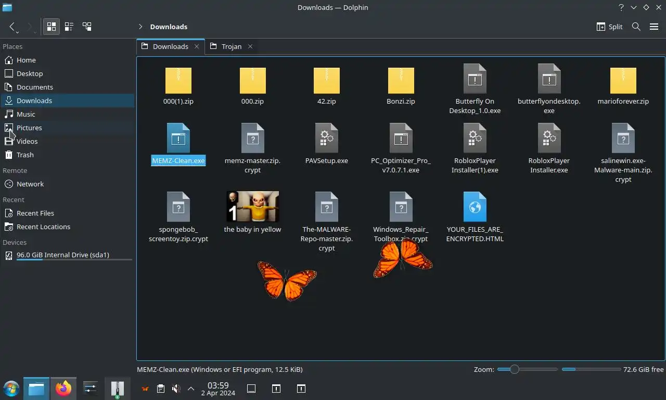Open Music in Places
Screen dimensions: 666x400
[68, 114]
